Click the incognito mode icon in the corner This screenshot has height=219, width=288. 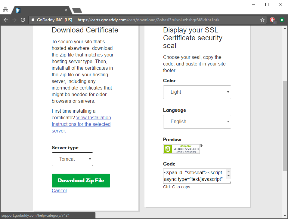tap(5, 9)
